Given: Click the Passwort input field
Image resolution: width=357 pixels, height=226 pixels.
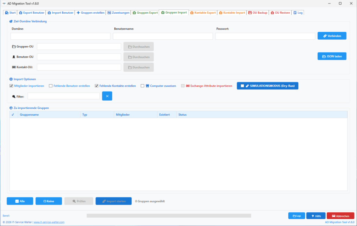Looking at the screenshot, I should (x=265, y=36).
